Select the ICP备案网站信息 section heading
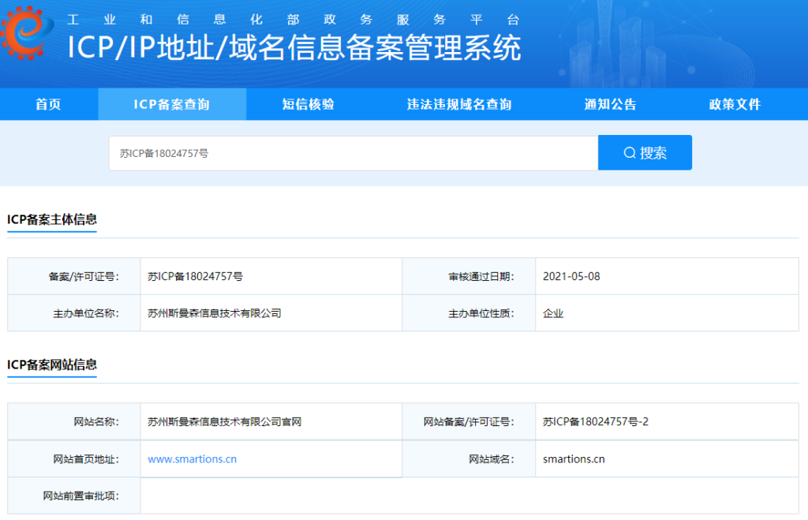 (52, 365)
